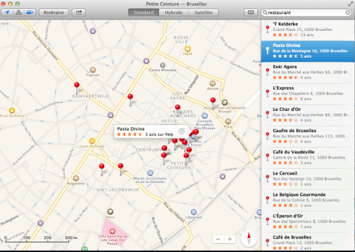Select the red pin near Dansaertwijk

click(77, 85)
